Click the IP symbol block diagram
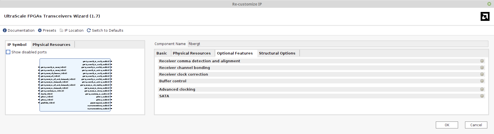Screen dimensions: 494x134 (75, 85)
